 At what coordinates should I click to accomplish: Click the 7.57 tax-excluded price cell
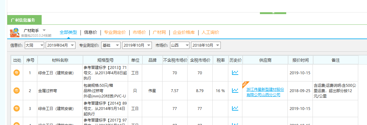(175, 91)
